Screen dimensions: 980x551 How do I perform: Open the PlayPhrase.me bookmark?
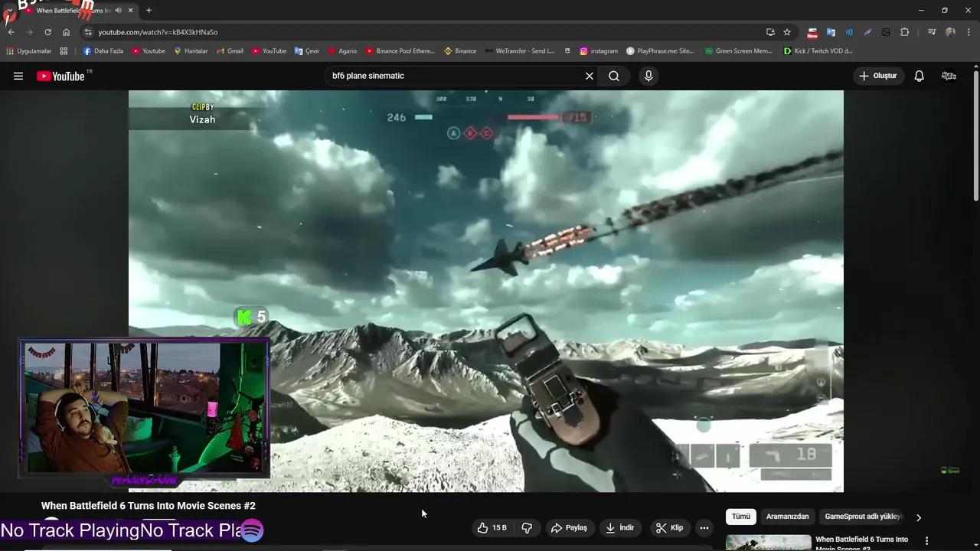(x=660, y=51)
